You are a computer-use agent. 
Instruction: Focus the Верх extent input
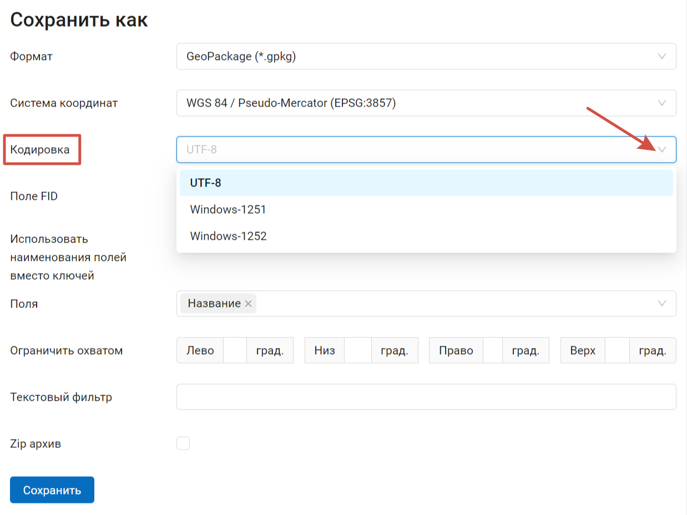(x=617, y=351)
